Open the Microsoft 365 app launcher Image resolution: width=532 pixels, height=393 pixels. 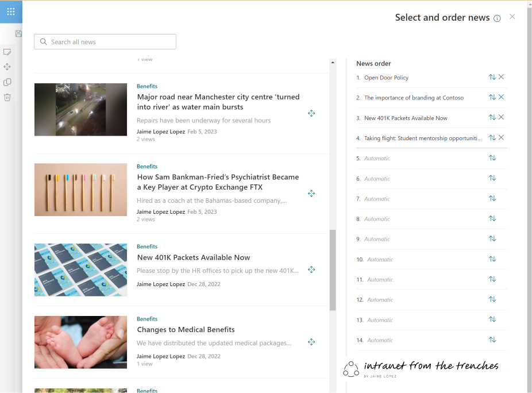10,11
